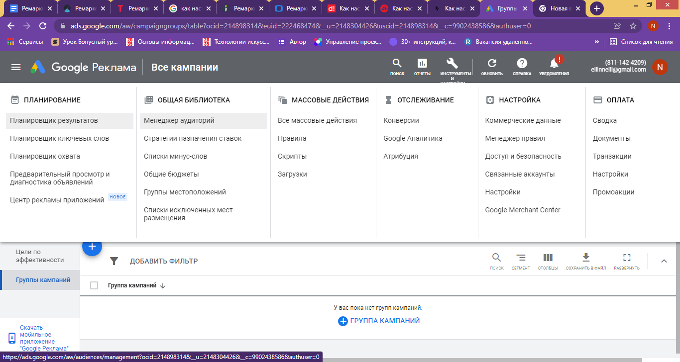Open Транзакции billing item
Image resolution: width=680 pixels, height=362 pixels.
click(612, 156)
